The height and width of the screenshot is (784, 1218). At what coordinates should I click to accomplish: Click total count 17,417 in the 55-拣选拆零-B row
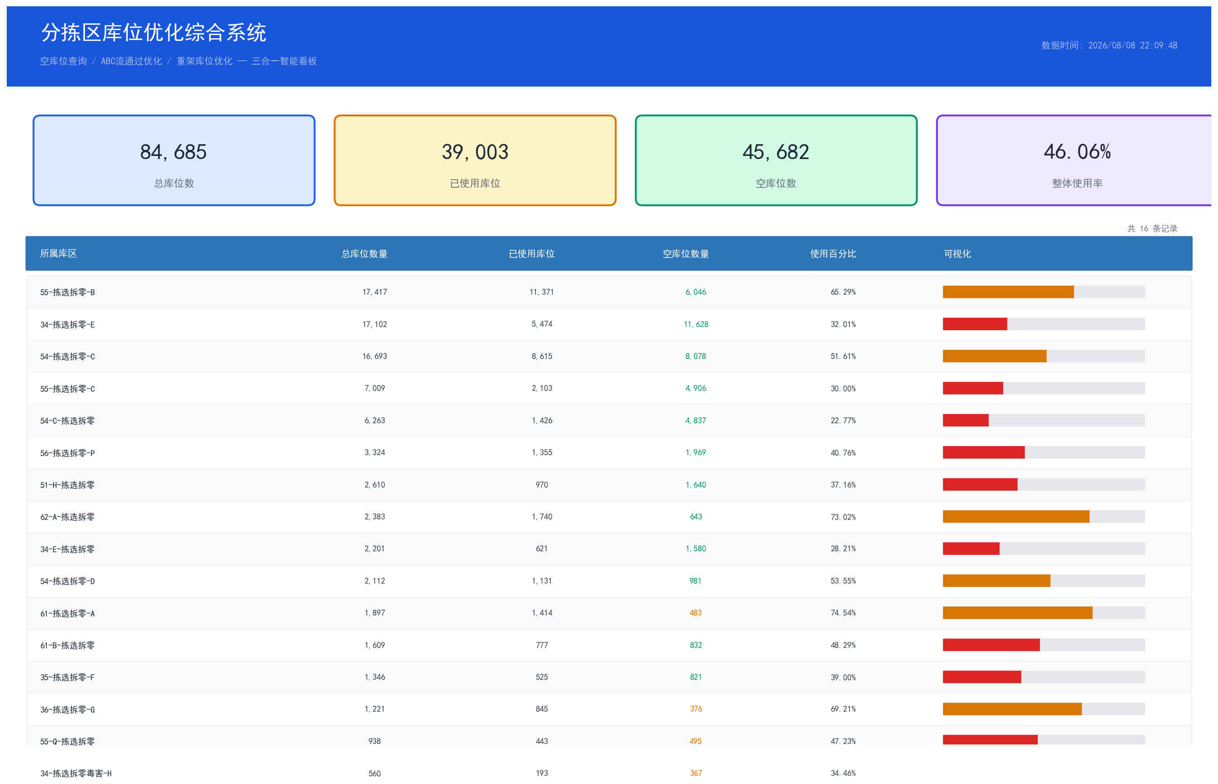(x=375, y=292)
